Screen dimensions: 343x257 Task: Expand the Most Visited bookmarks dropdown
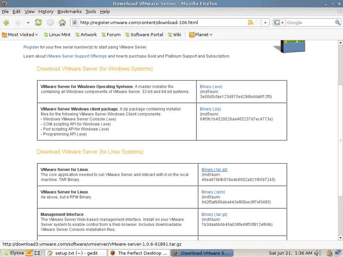[x=20, y=35]
